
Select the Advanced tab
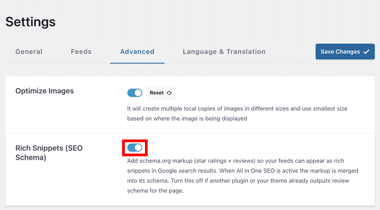pyautogui.click(x=137, y=52)
